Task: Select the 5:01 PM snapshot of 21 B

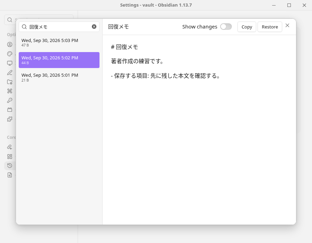Action: pos(59,77)
